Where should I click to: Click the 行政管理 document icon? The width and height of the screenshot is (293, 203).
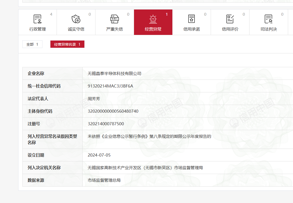pyautogui.click(x=38, y=19)
